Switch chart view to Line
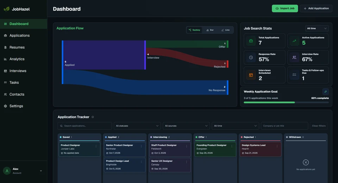This screenshot has height=183, width=338. click(225, 30)
